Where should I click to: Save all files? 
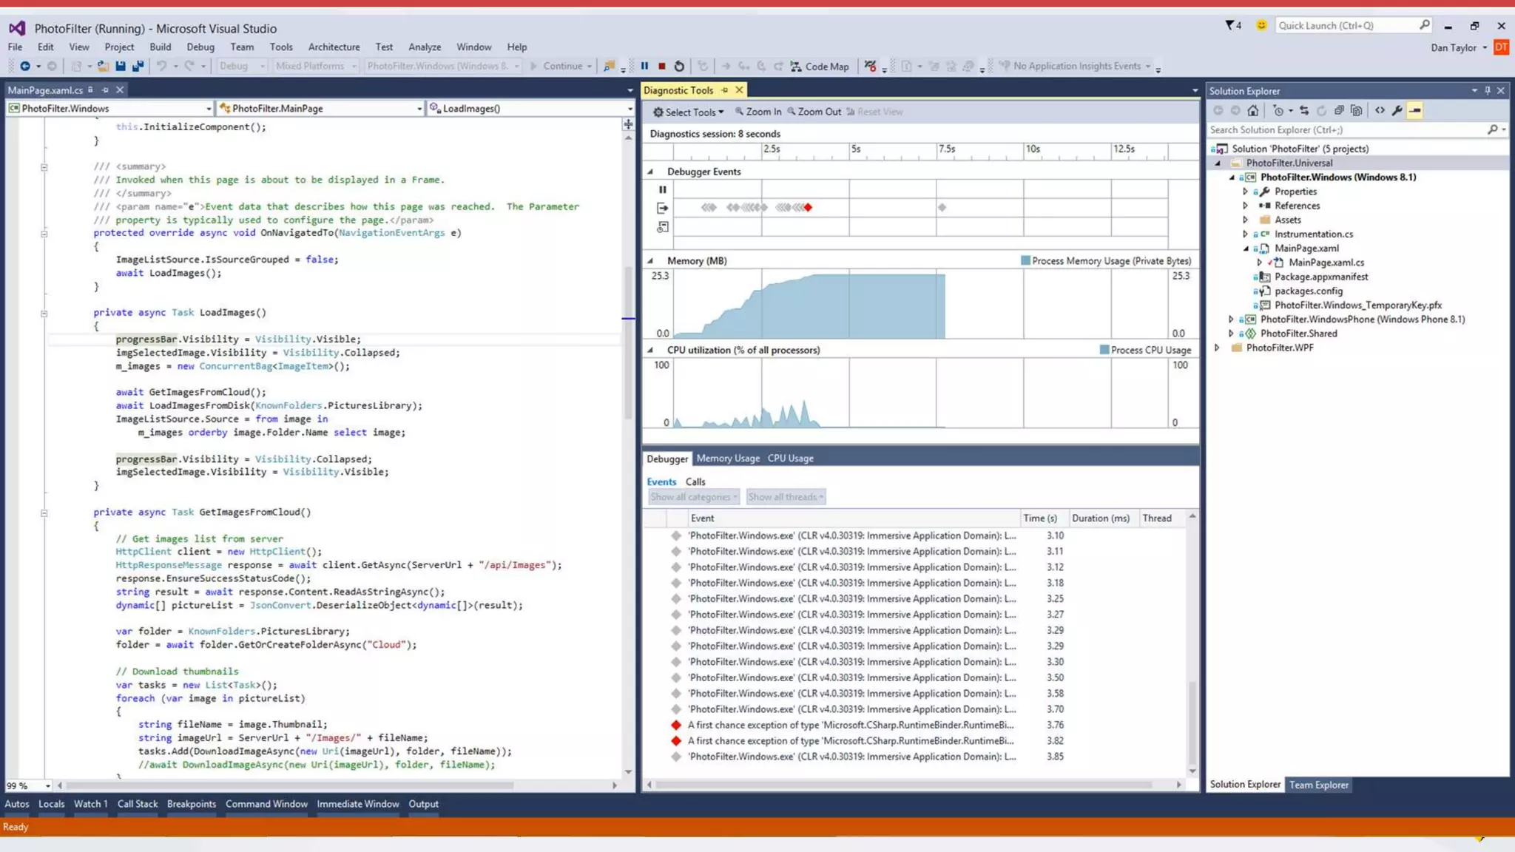pos(138,66)
